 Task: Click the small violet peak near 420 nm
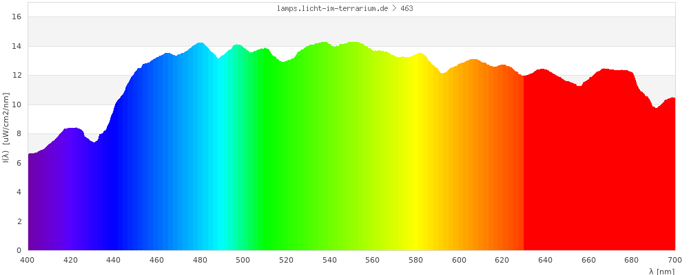pos(72,129)
